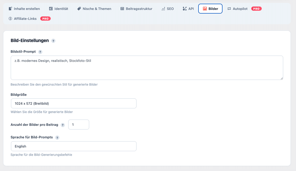
Task: Click the ID card icon of Identität
Action: (51, 9)
